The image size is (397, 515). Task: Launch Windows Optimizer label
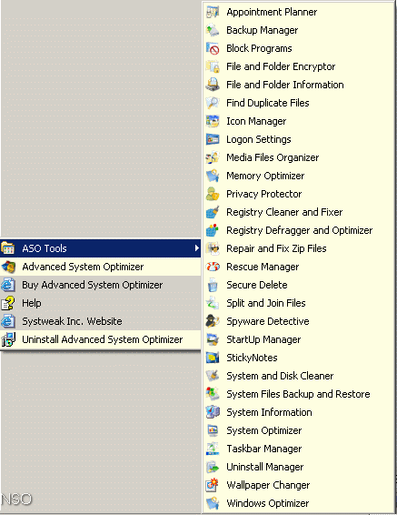tap(268, 503)
